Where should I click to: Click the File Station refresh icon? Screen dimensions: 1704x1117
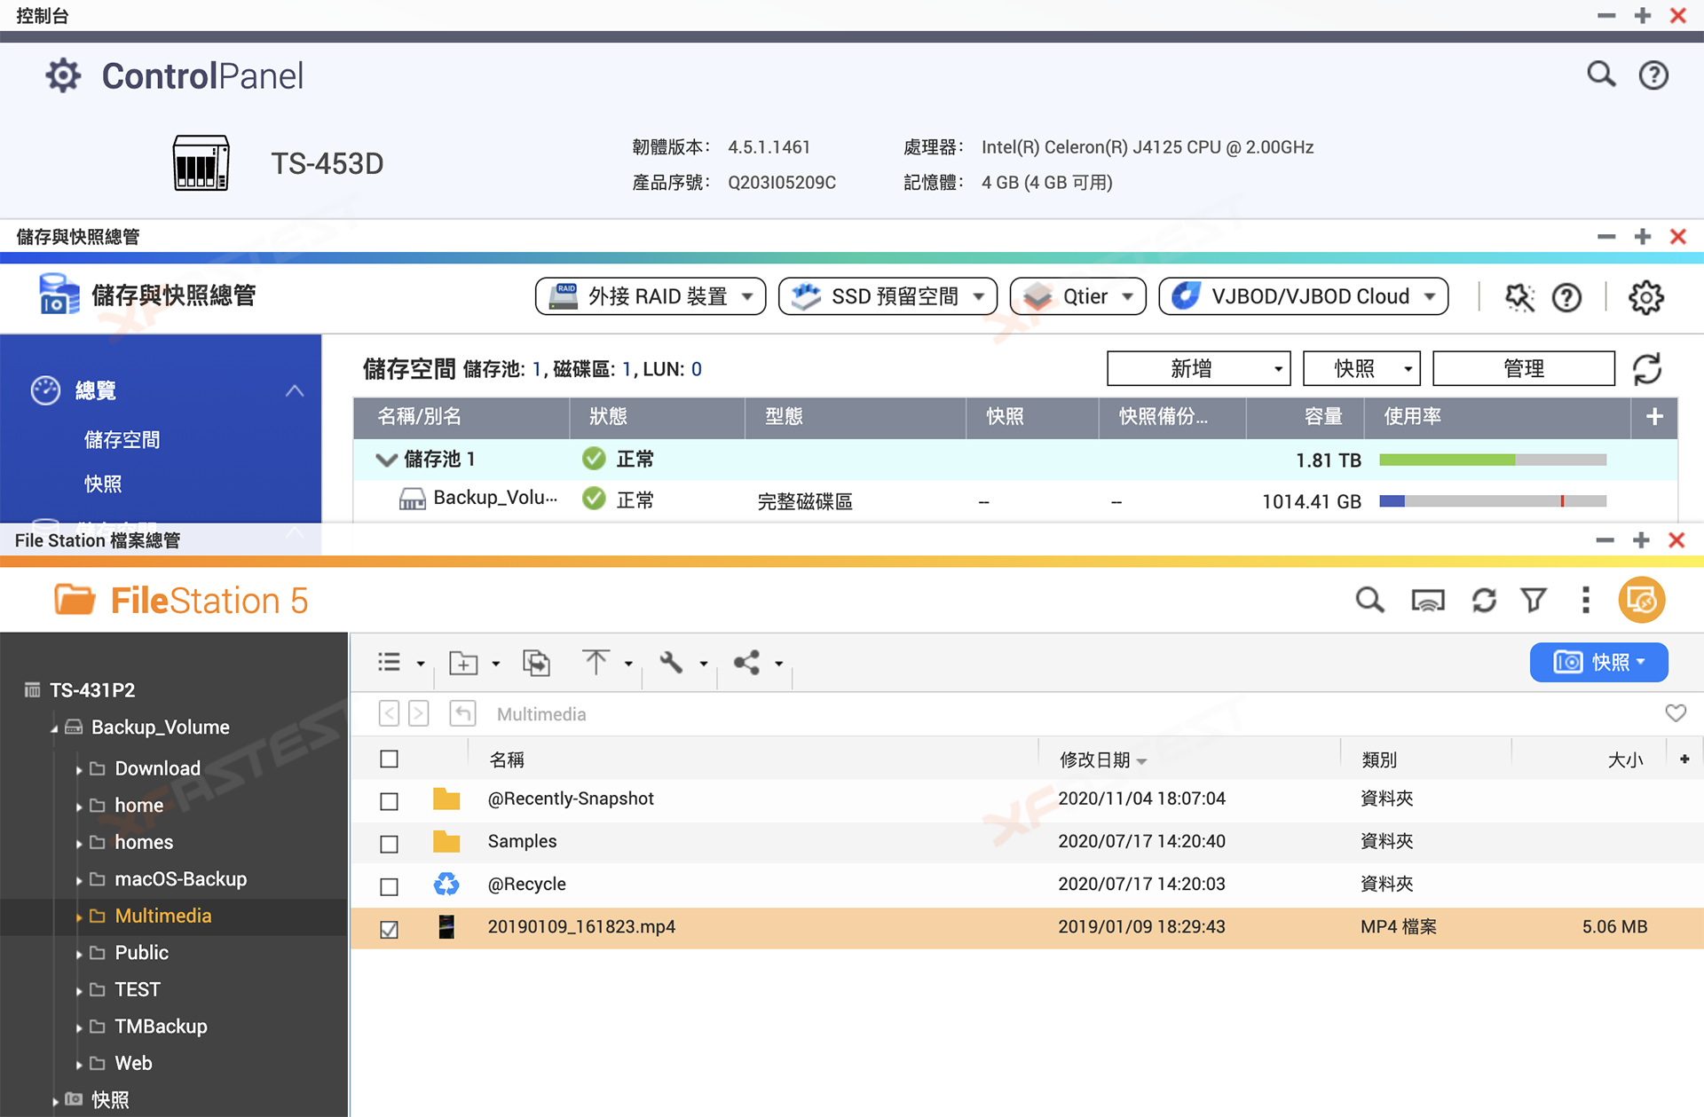[1484, 601]
